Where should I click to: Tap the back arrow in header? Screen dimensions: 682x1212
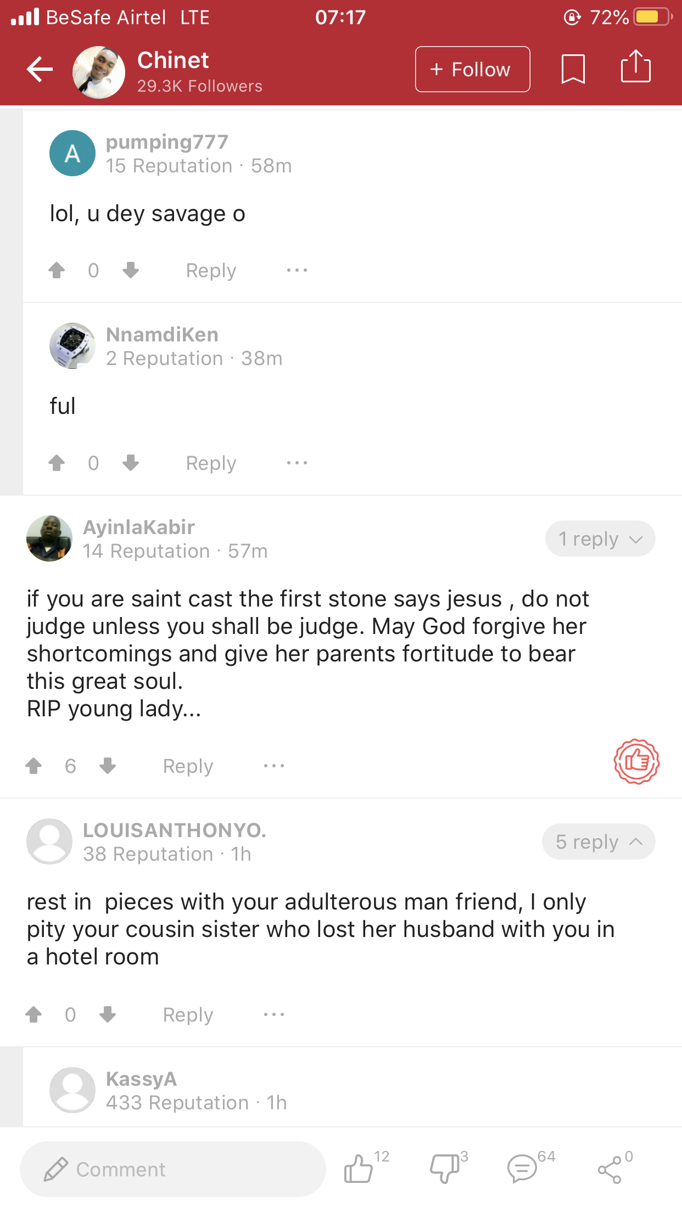[x=40, y=69]
